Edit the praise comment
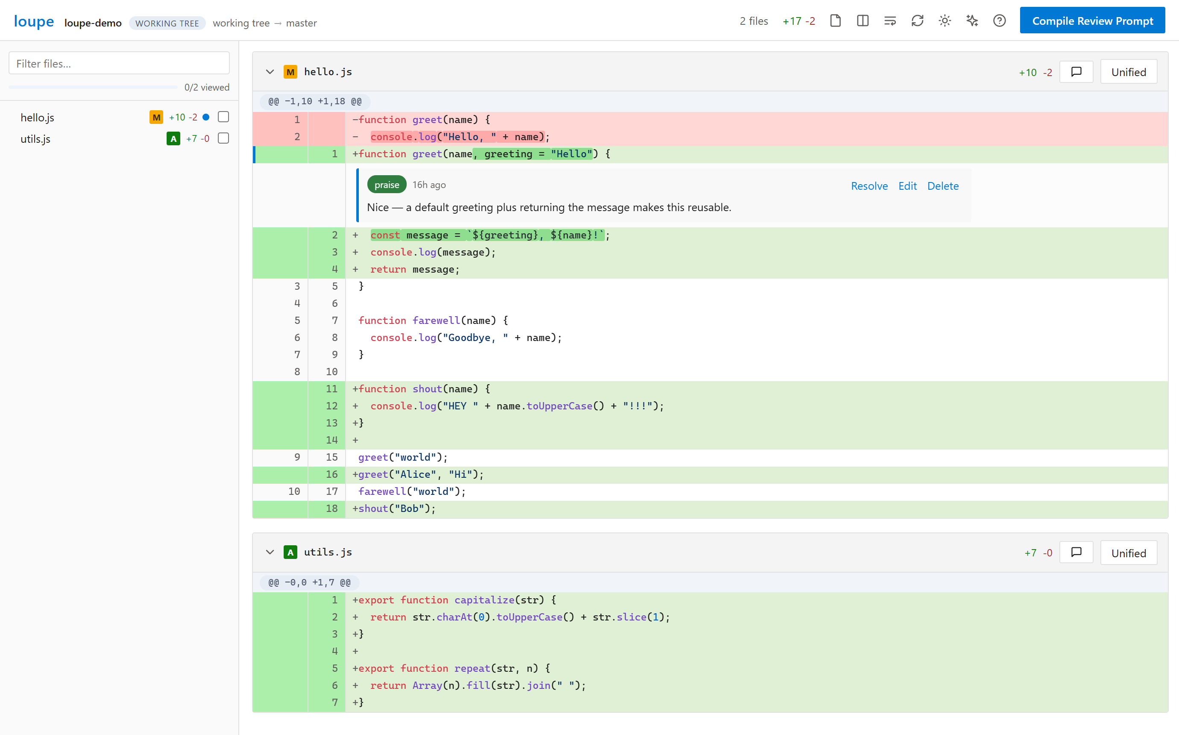Image resolution: width=1179 pixels, height=735 pixels. tap(907, 186)
